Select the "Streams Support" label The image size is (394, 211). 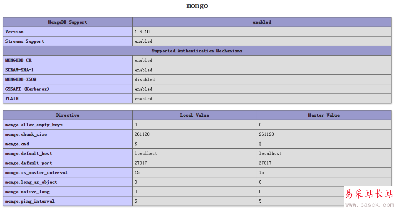[25, 41]
